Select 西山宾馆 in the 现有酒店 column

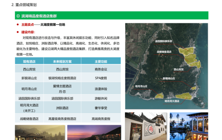tap(29, 69)
